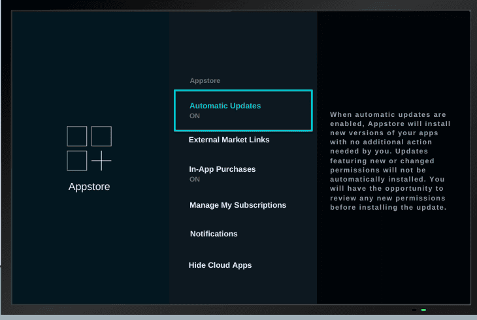Click the large Appstore title under the icon

(89, 187)
